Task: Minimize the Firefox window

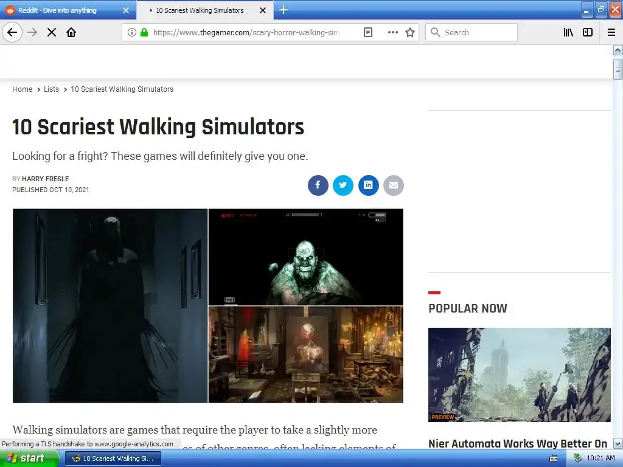Action: click(x=587, y=10)
